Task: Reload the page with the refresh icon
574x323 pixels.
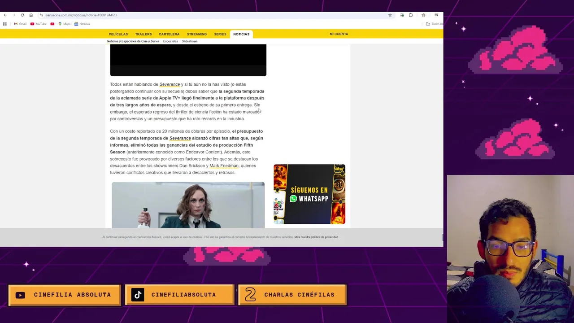Action: tap(22, 15)
